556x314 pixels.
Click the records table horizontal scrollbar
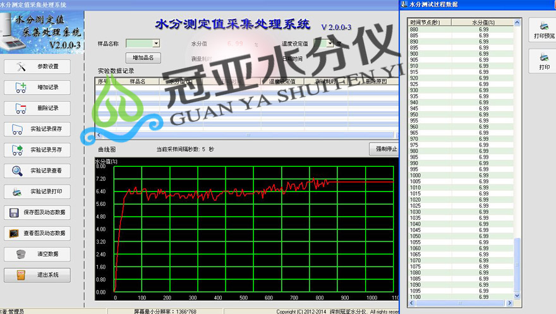coord(248,135)
